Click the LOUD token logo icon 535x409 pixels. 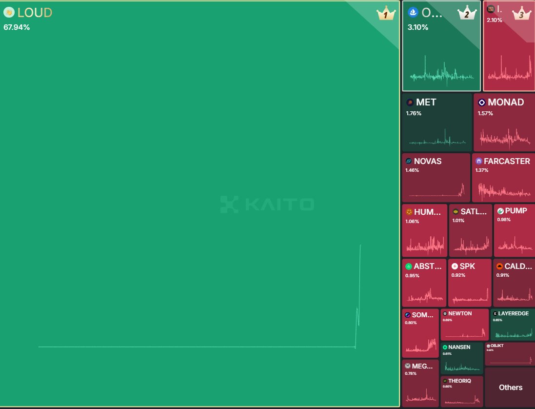click(x=9, y=12)
